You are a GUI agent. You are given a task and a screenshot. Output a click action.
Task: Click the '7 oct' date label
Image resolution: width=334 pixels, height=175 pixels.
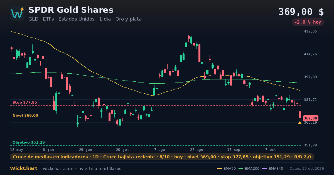click(271, 149)
